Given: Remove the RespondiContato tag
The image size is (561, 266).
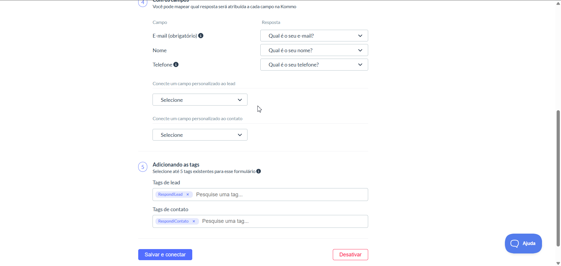Looking at the screenshot, I should 194,221.
